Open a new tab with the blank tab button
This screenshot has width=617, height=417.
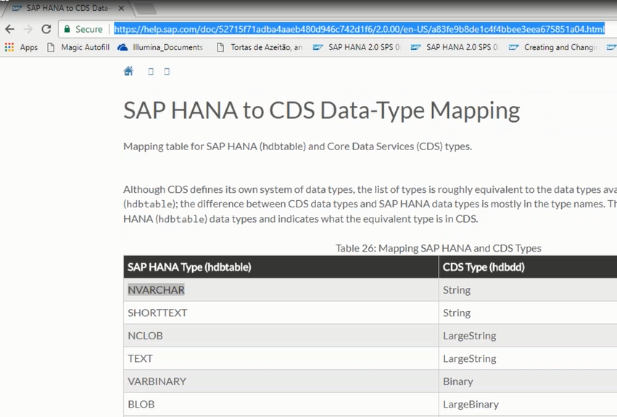[x=145, y=8]
